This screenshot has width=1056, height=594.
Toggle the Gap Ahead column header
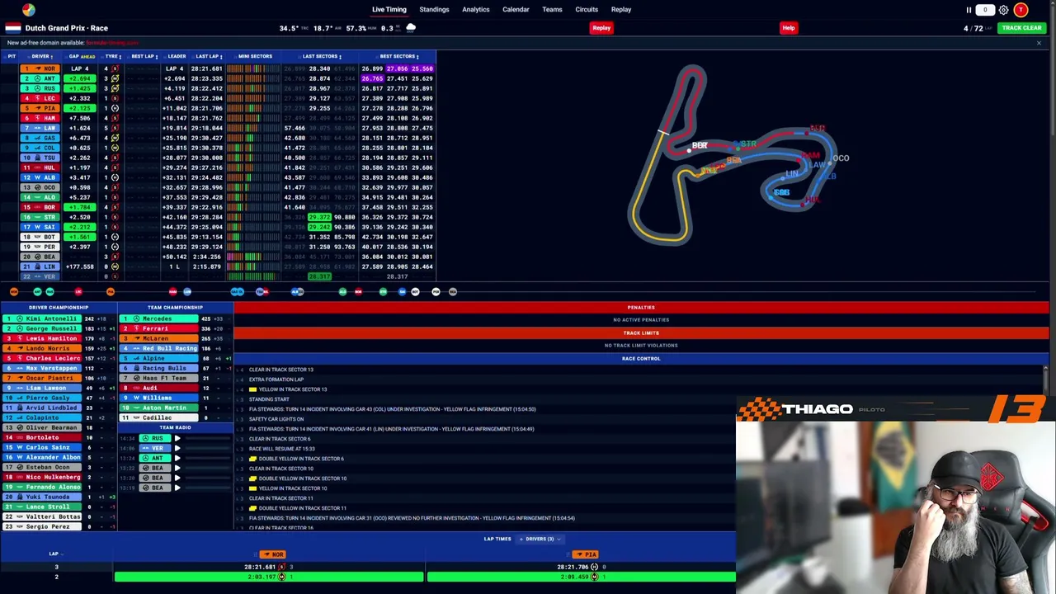(x=82, y=56)
